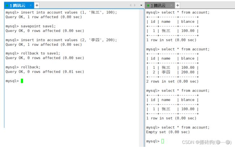
Task: Add a new tab in left pane
Action: [37, 5]
